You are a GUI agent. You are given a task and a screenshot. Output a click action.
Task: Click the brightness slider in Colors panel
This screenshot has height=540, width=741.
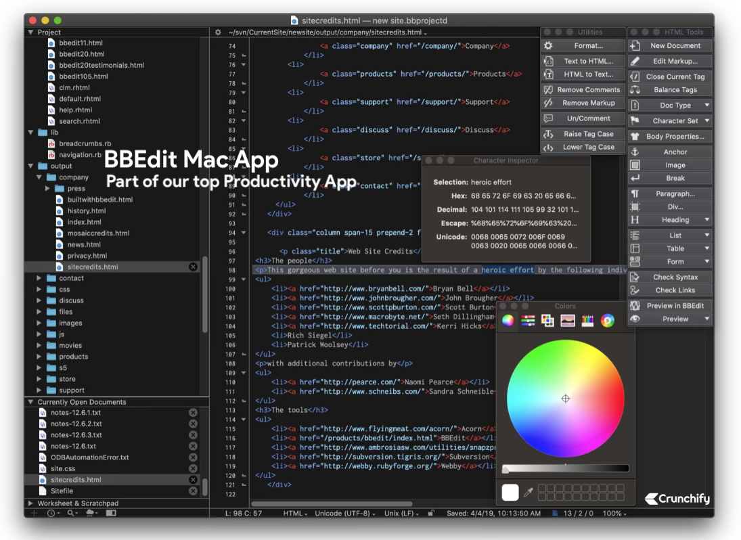pyautogui.click(x=566, y=468)
